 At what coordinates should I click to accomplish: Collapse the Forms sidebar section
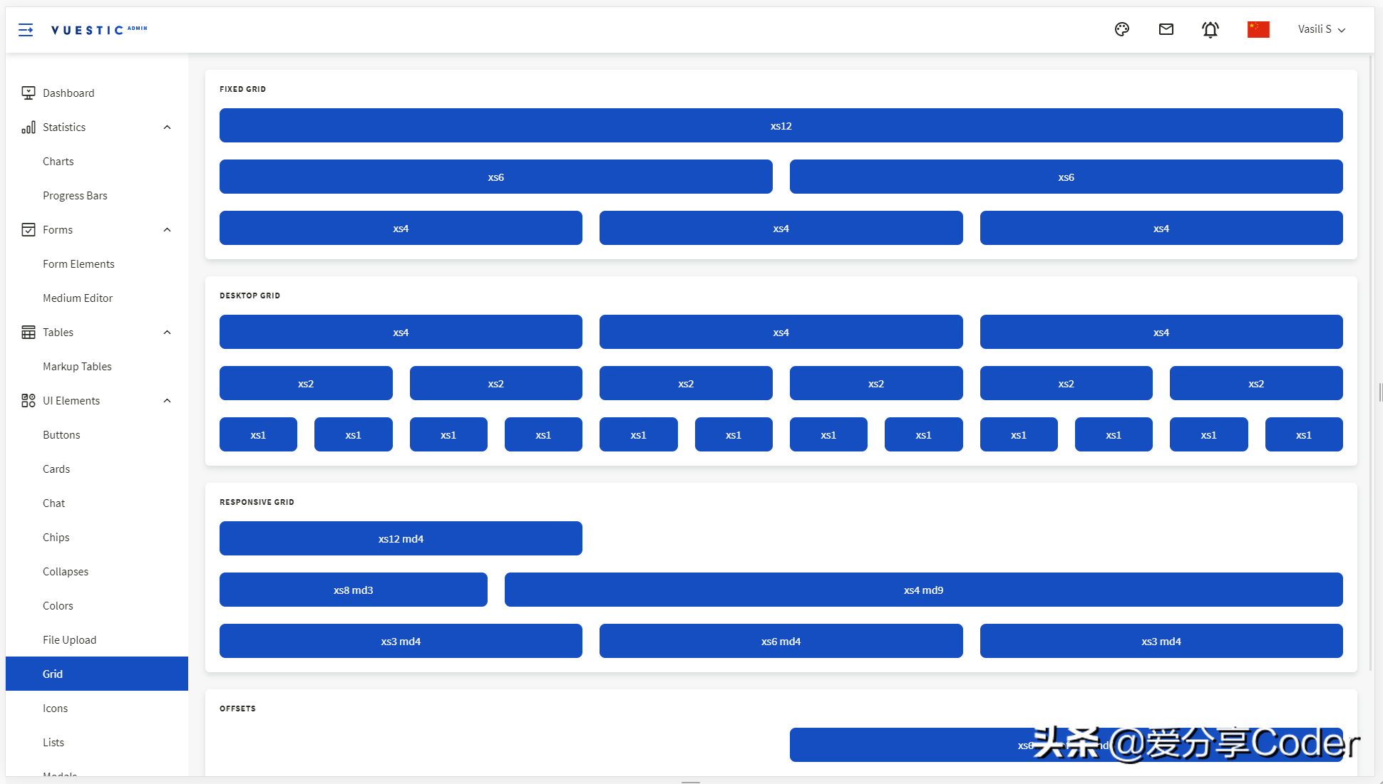[166, 230]
